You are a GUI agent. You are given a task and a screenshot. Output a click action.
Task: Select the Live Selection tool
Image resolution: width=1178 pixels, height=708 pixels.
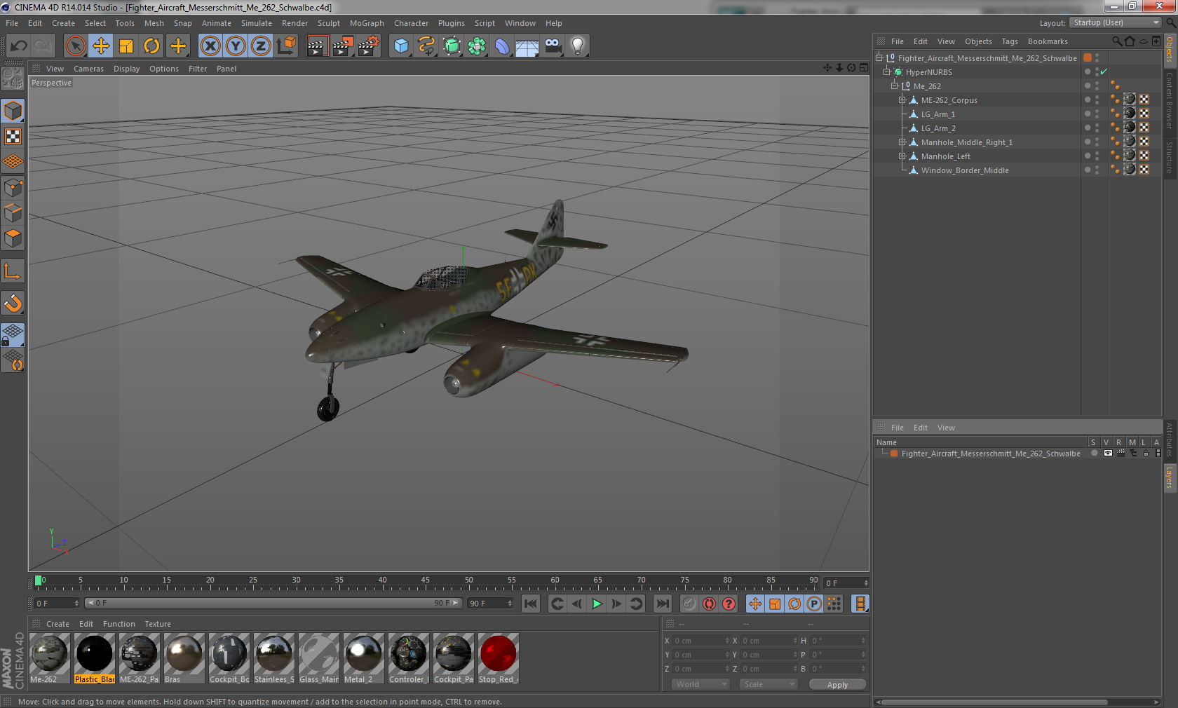tap(76, 46)
